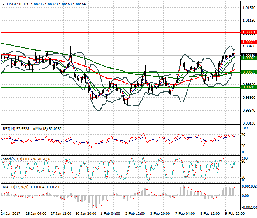Click the 7 Feb 04:00 time label
The width and height of the screenshot is (257, 218).
185,214
